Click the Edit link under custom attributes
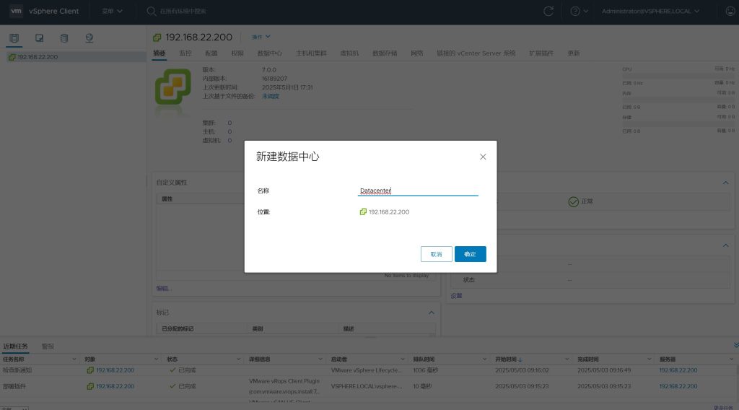The height and width of the screenshot is (410, 739). click(164, 289)
